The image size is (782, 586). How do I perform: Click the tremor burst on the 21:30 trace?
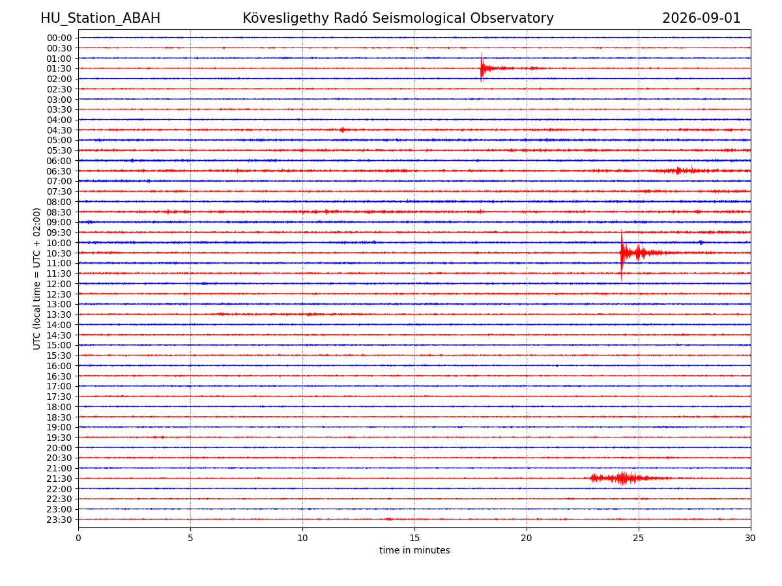(629, 478)
